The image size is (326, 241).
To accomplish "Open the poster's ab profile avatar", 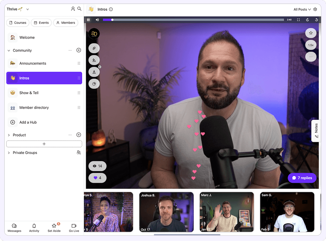I will tap(94, 34).
